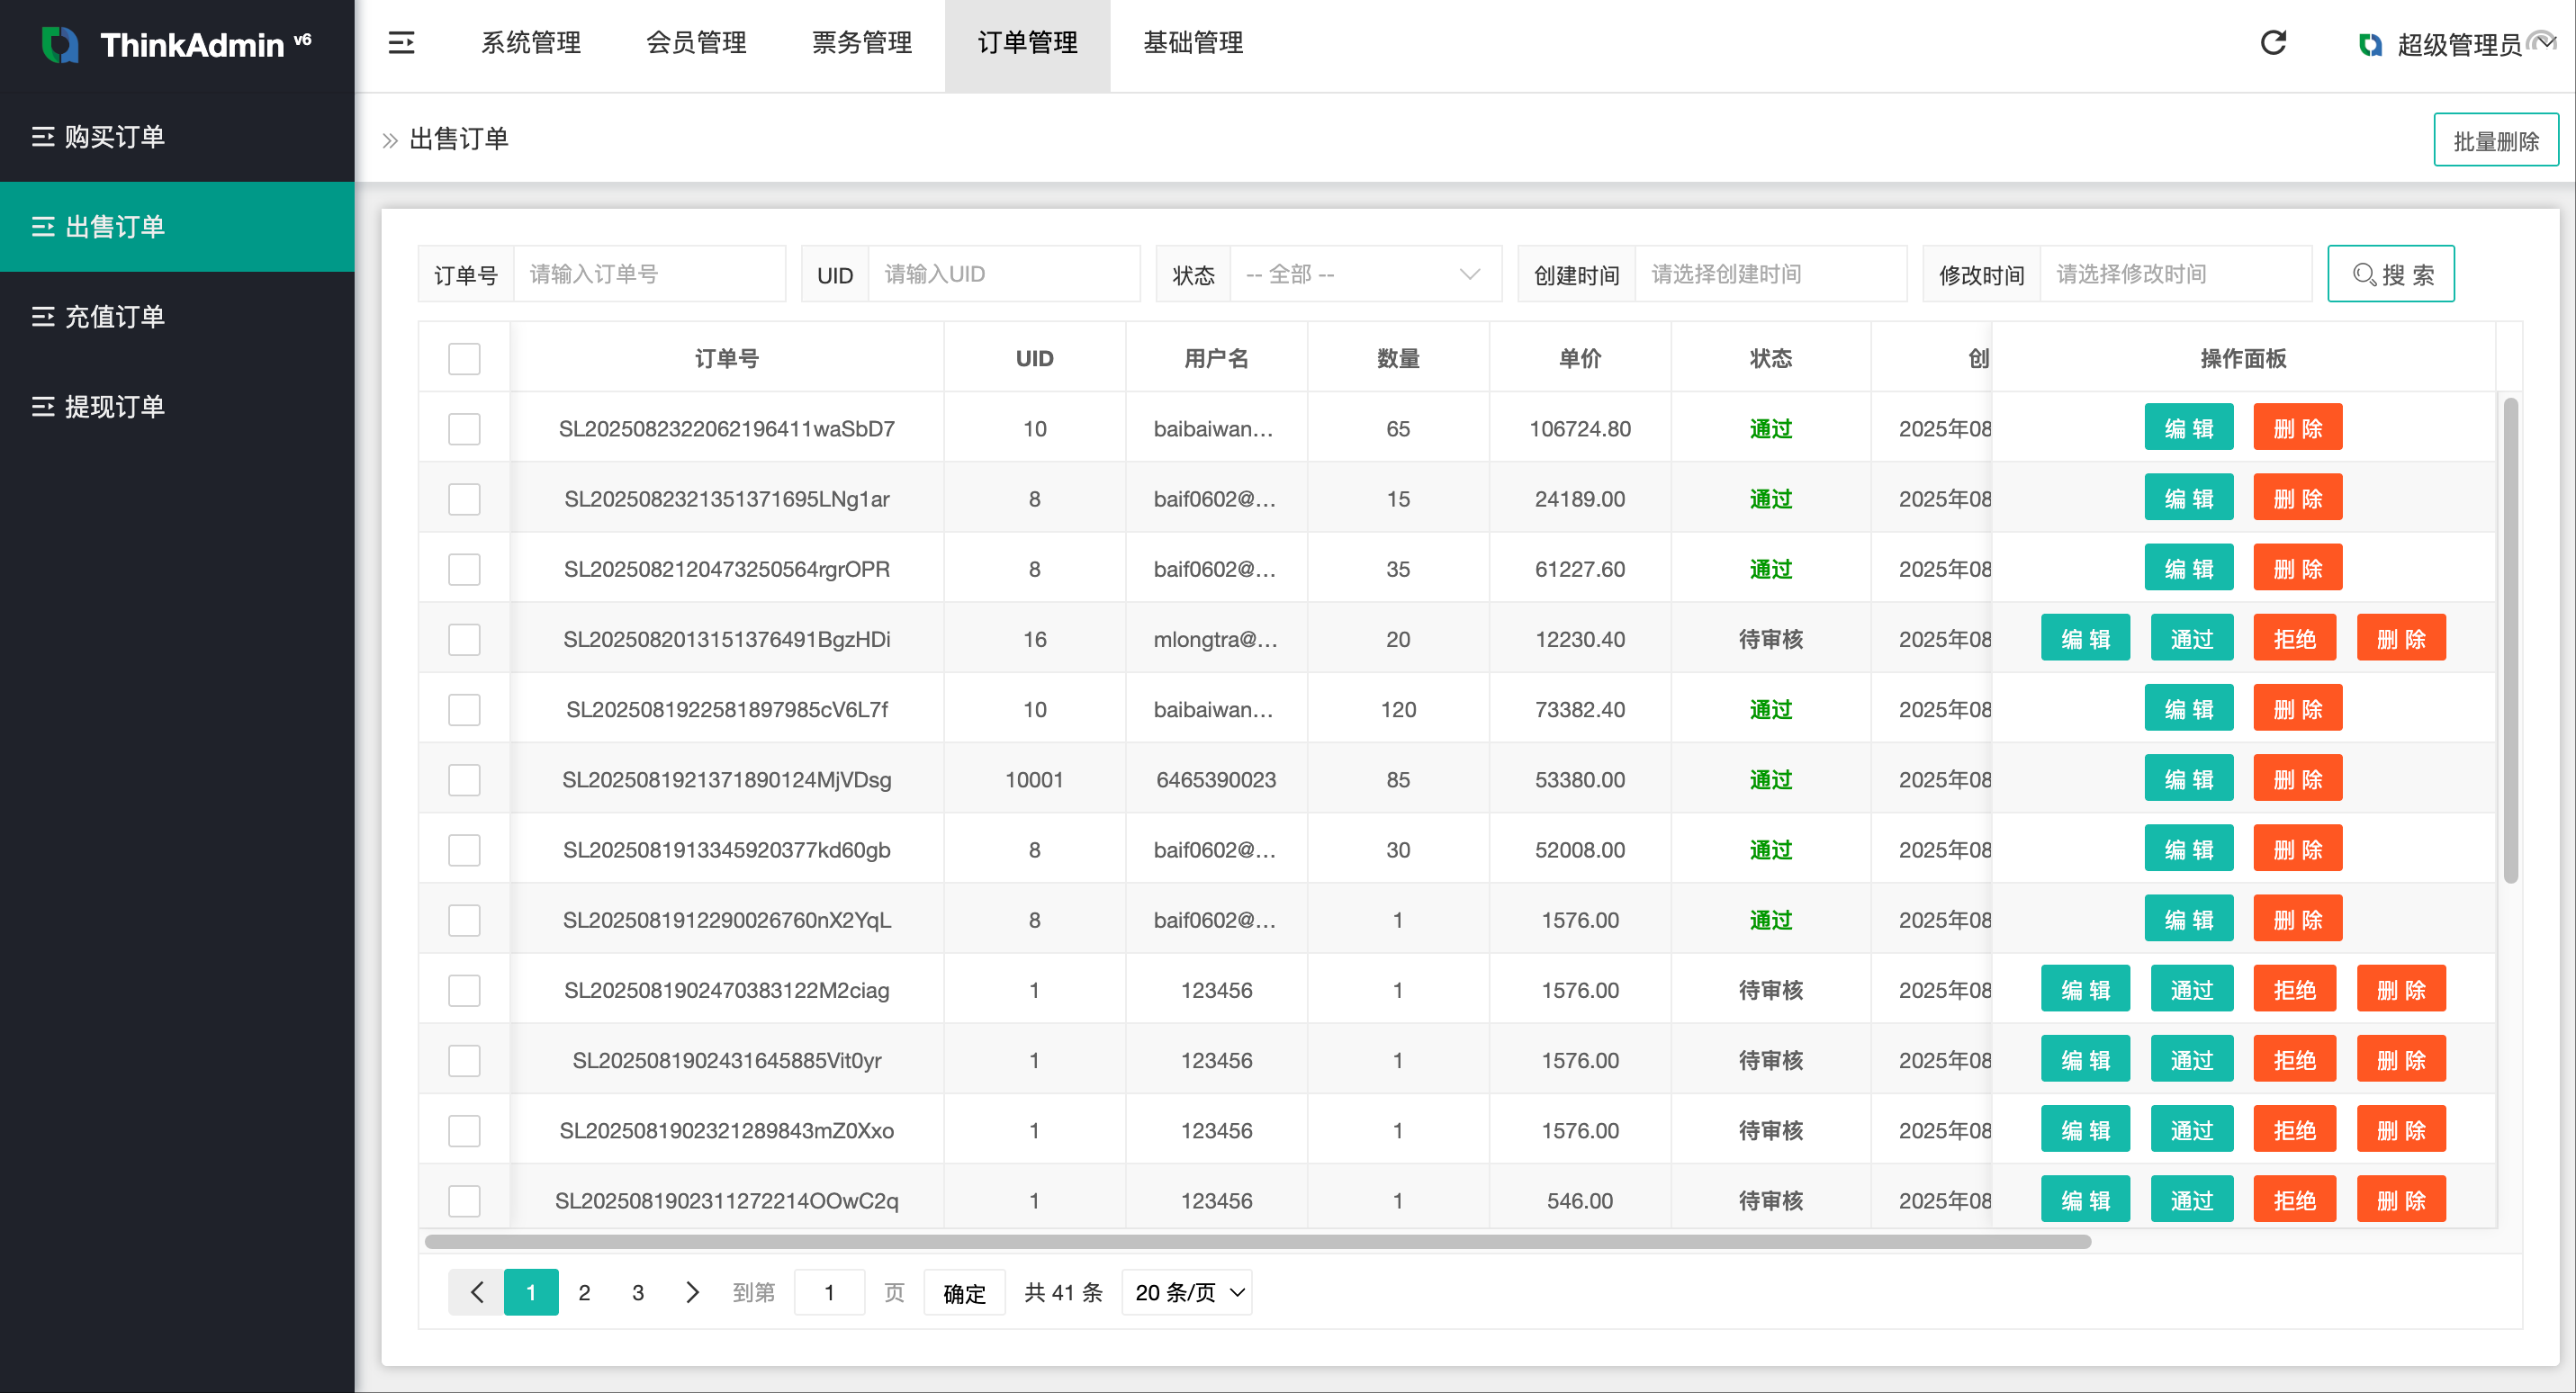2576x1393 pixels.
Task: Open 购买订单 sidebar menu item
Action: (114, 137)
